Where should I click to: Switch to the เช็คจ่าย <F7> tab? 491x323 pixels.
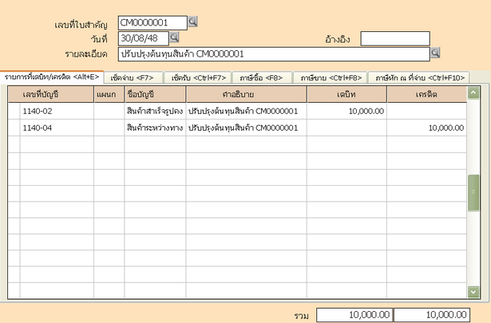coord(134,77)
